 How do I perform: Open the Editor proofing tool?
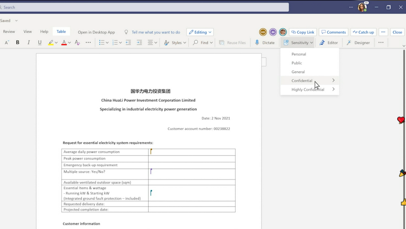point(329,43)
